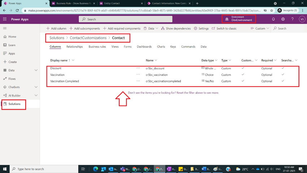Screen dimensions: 307x173
Task: Bookmark this page with star icon
Action: pyautogui.click(x=272, y=10)
